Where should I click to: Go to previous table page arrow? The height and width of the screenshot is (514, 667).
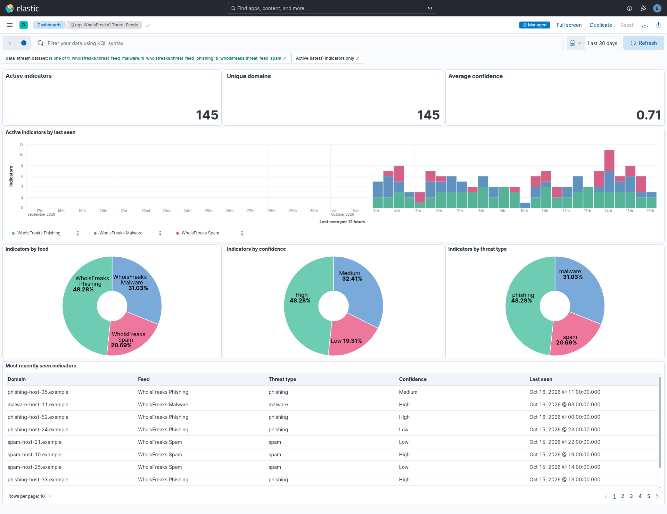point(606,496)
